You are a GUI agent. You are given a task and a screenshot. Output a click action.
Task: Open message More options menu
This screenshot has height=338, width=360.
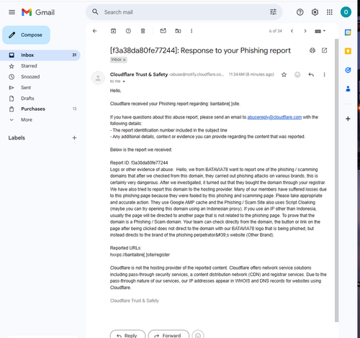(x=324, y=75)
